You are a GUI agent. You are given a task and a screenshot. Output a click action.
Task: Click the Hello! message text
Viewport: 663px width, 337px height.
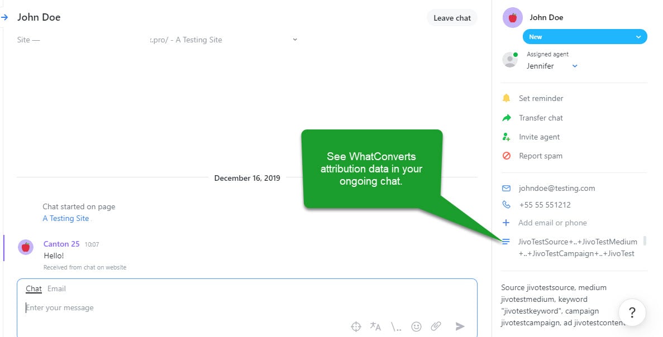pyautogui.click(x=54, y=256)
